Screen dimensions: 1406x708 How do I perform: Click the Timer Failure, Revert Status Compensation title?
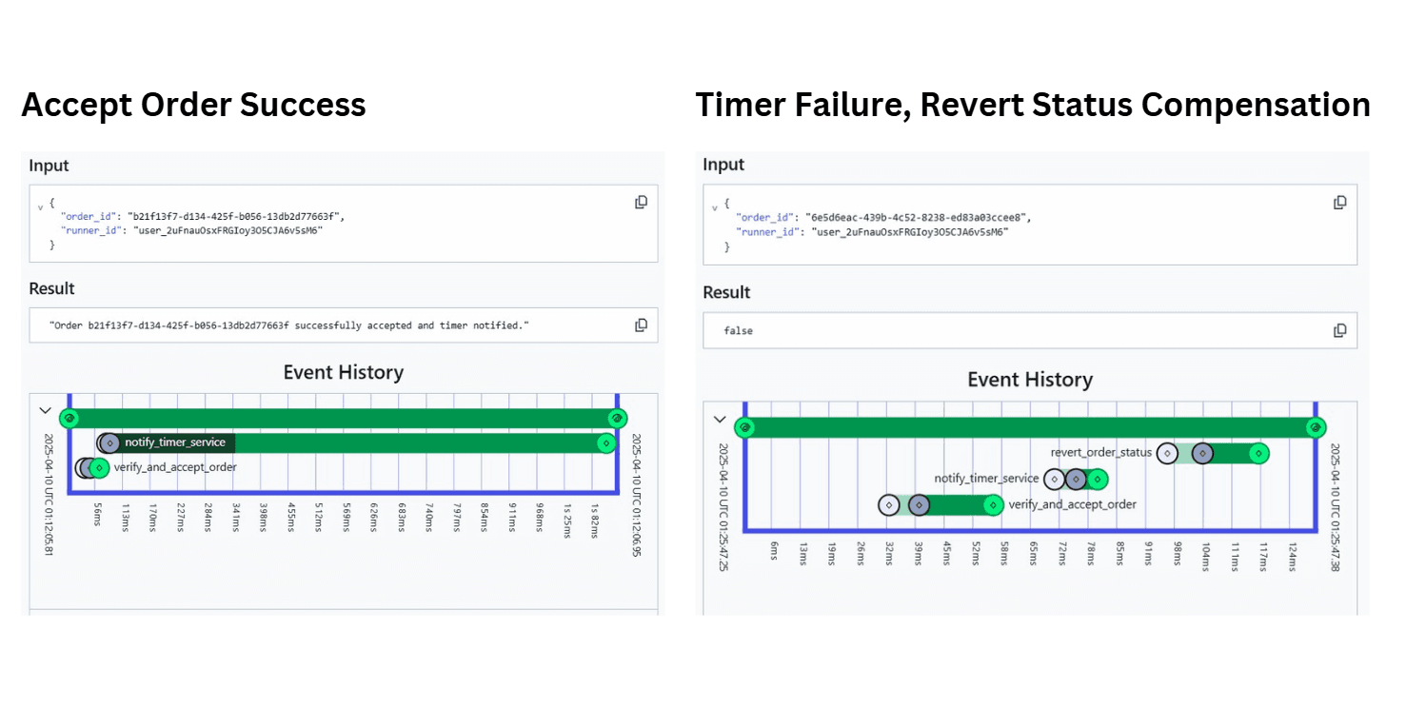pos(1033,105)
